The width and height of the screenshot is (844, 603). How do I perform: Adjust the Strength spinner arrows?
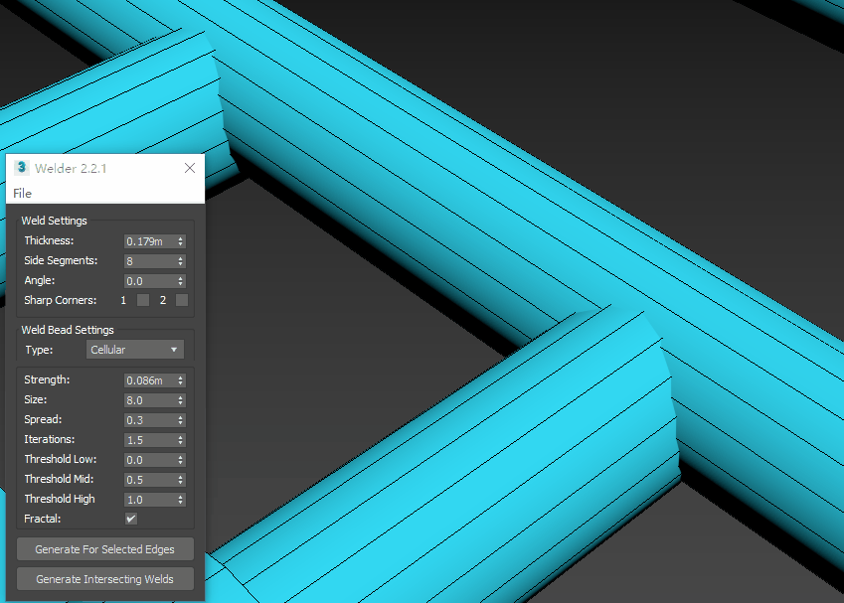[x=180, y=380]
